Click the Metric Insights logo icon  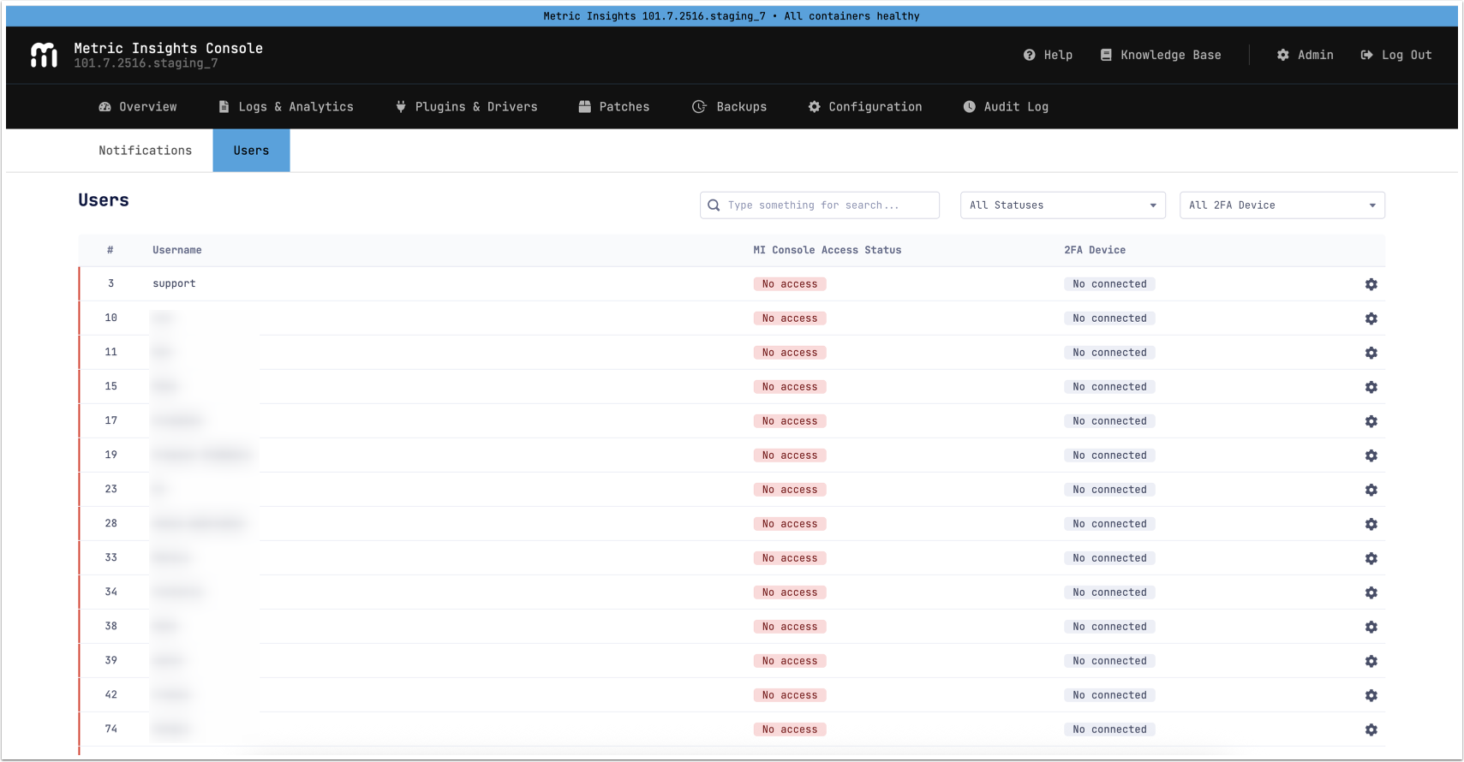point(44,55)
